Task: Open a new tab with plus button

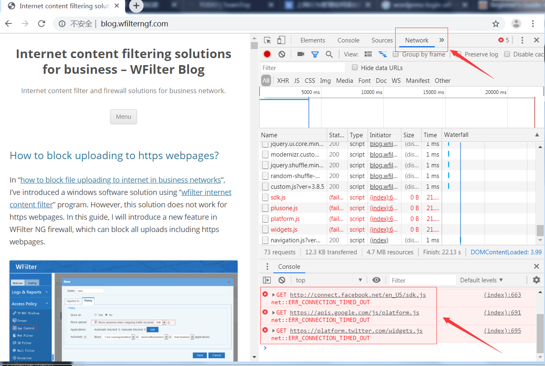Action: (137, 6)
